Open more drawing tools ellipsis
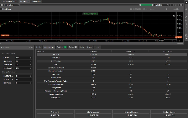188x118 pixels. tap(186, 39)
